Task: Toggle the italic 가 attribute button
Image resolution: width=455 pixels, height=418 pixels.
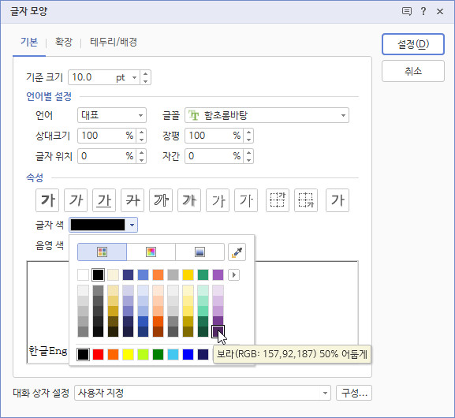Action: (x=76, y=200)
